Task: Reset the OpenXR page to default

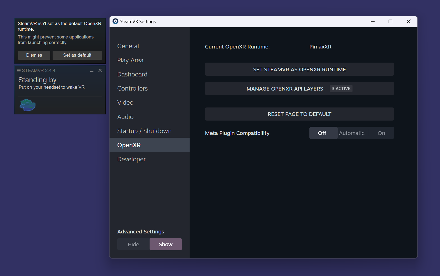Action: pos(299,114)
